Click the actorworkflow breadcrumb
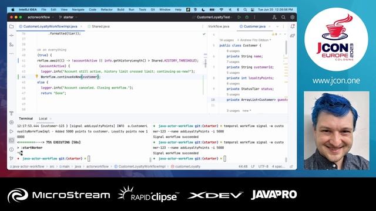Screen dimensions: 376x211 (98, 166)
